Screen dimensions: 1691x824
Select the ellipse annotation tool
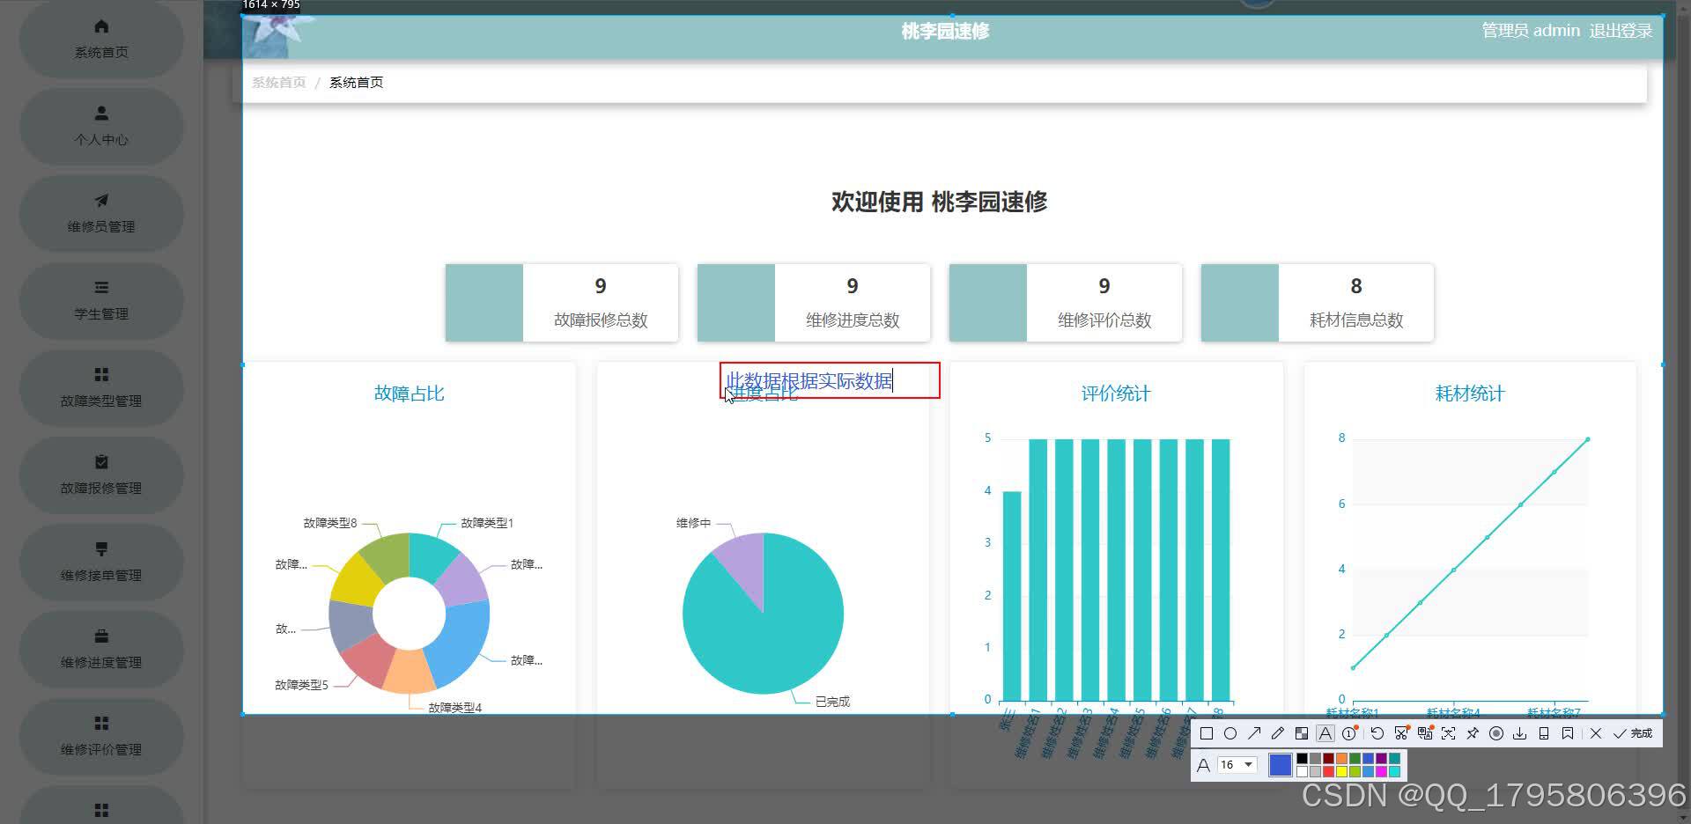tap(1230, 733)
